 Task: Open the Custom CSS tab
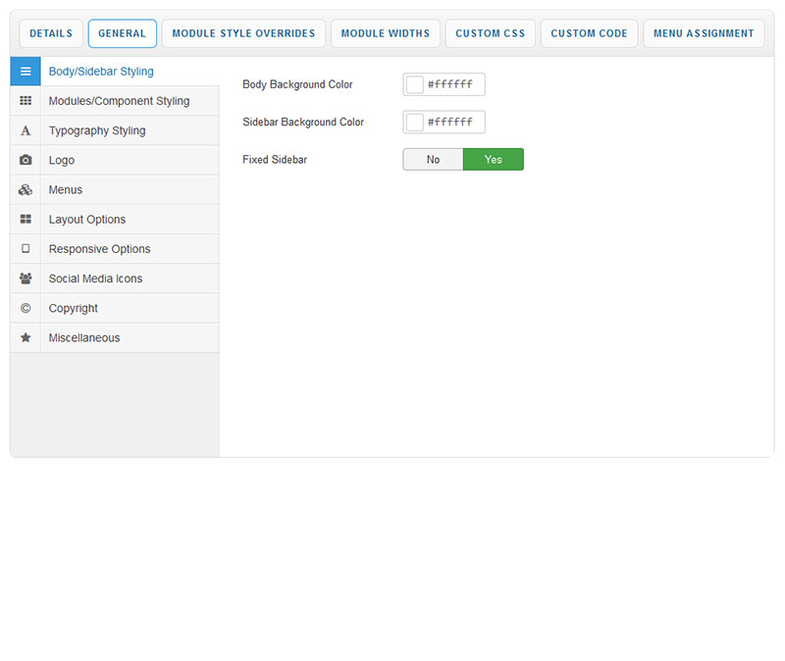(490, 33)
